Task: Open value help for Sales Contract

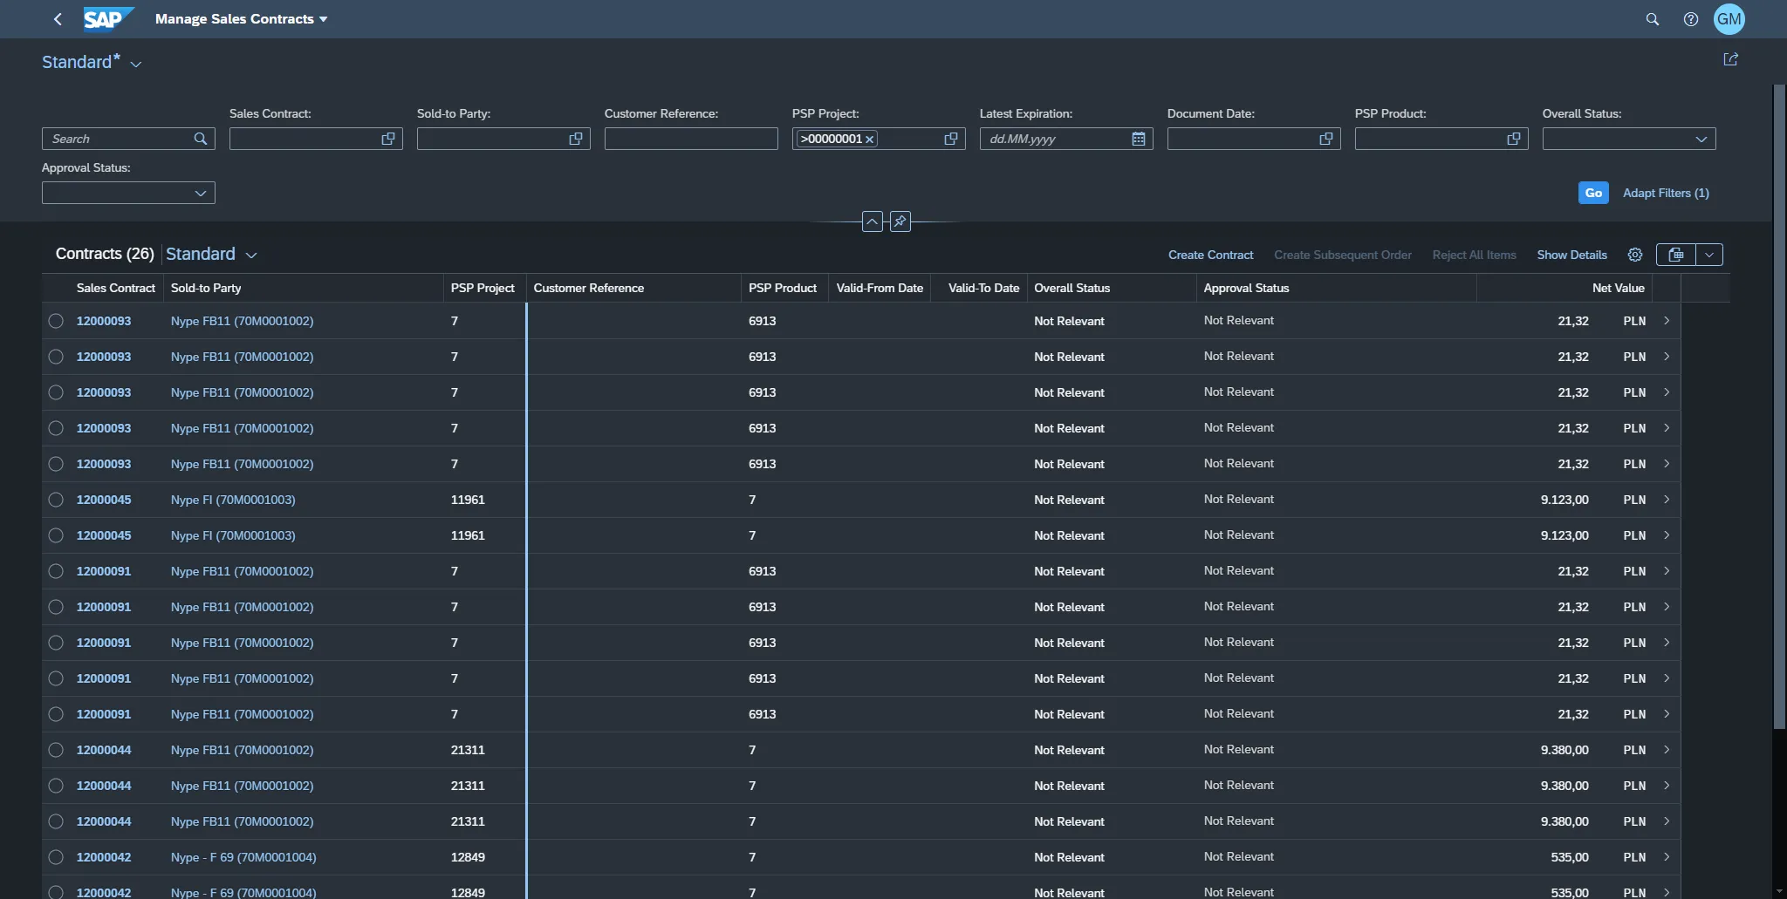Action: pos(388,139)
